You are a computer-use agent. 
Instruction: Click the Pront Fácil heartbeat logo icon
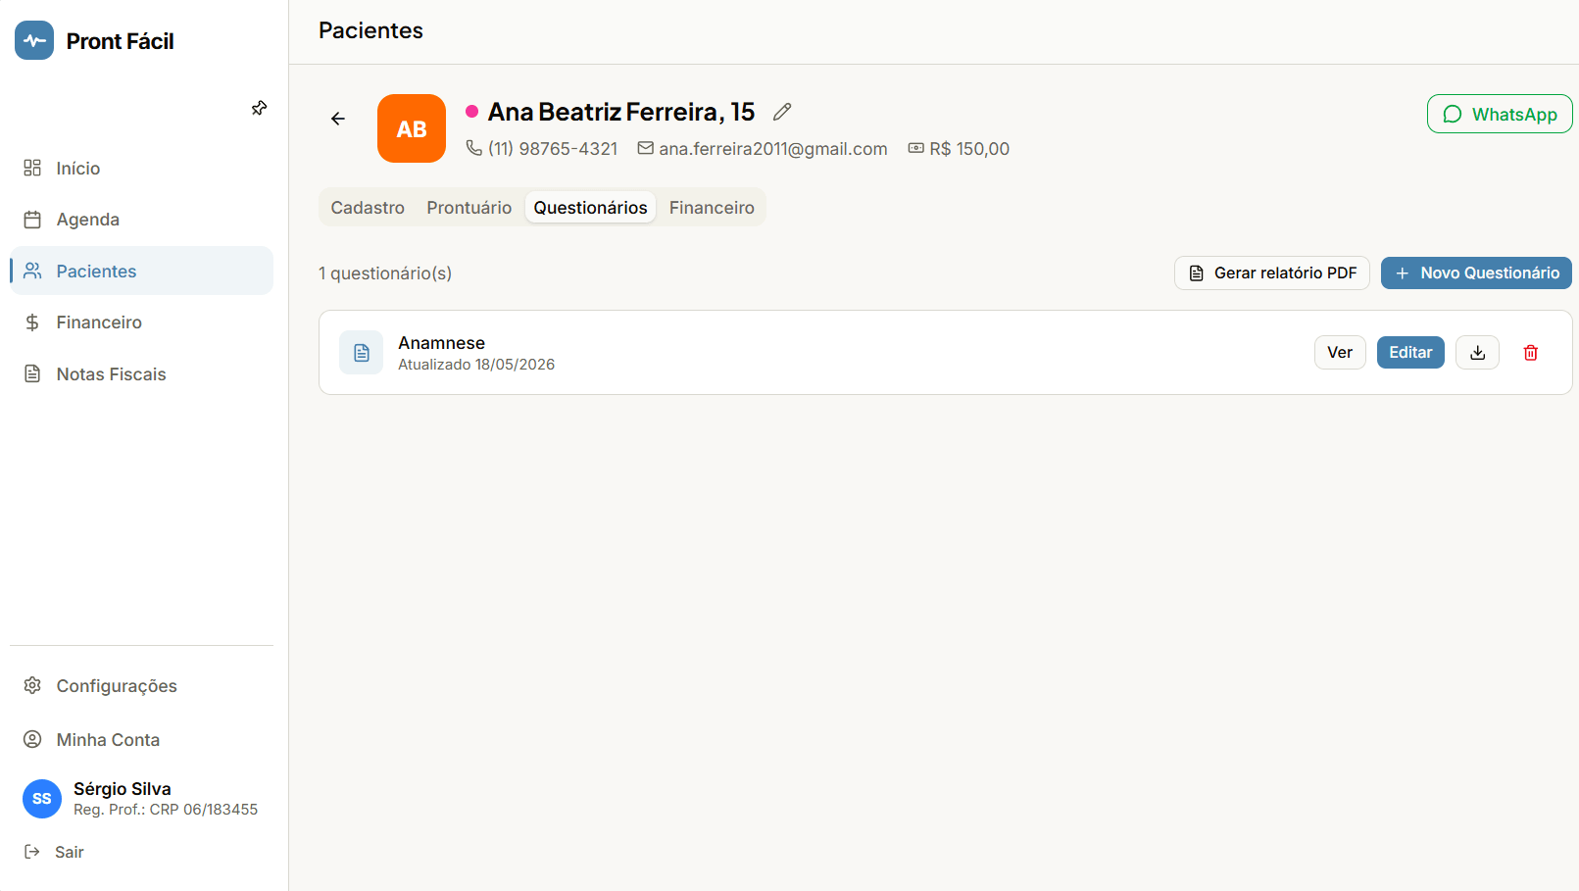point(34,40)
